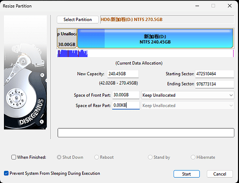
Task: Uncheck Prevent System From Sleeping During Execution
Action: pyautogui.click(x=6, y=173)
